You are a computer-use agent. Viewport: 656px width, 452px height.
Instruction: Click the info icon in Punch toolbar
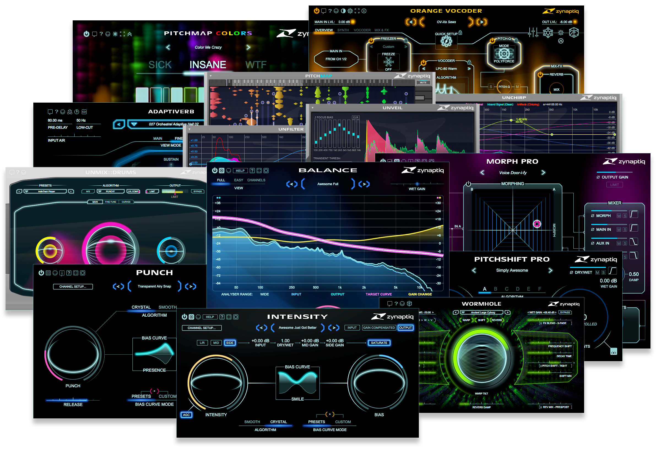point(62,273)
